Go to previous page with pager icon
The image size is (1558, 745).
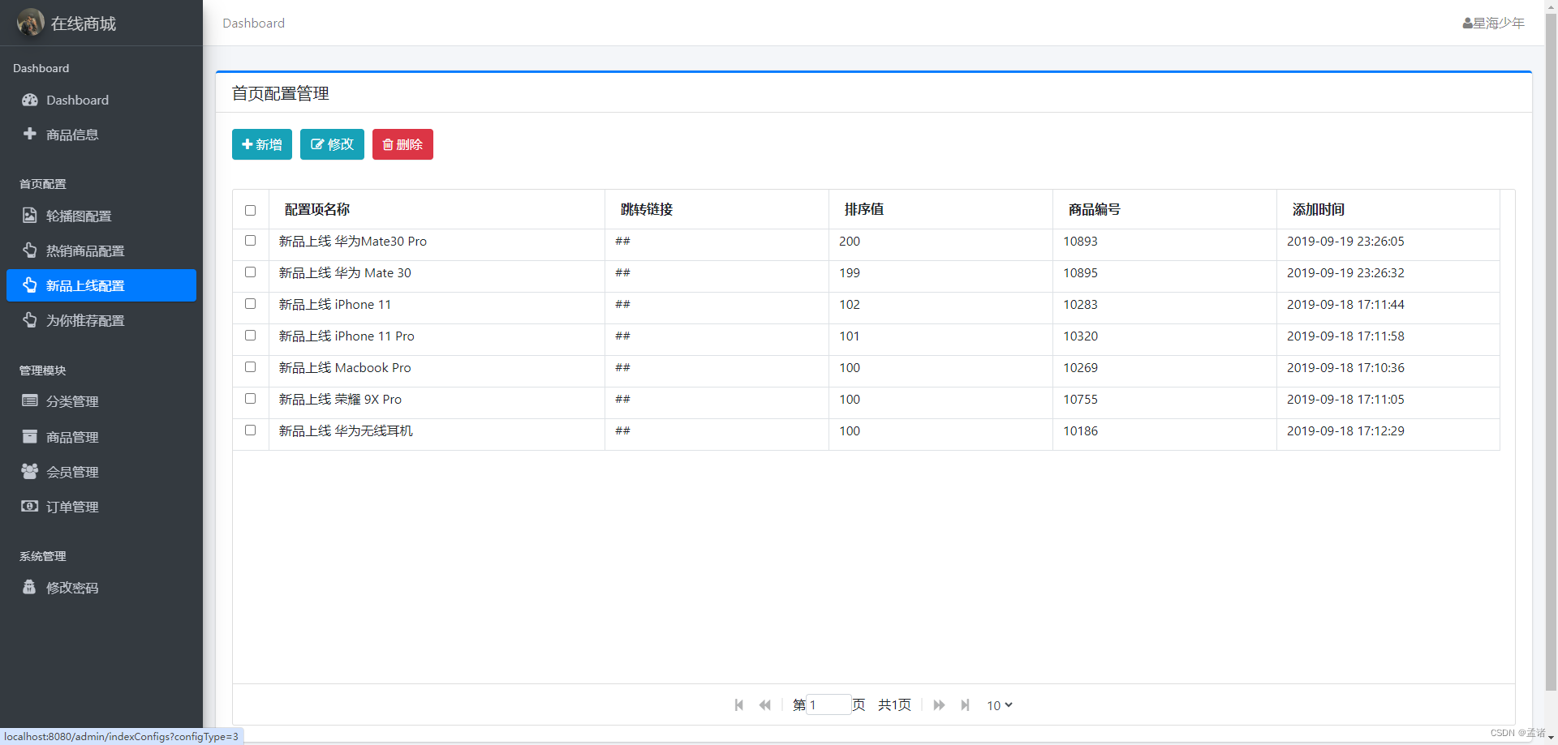[764, 705]
